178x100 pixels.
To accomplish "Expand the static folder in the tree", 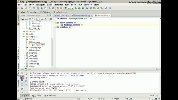I will (x=24, y=34).
